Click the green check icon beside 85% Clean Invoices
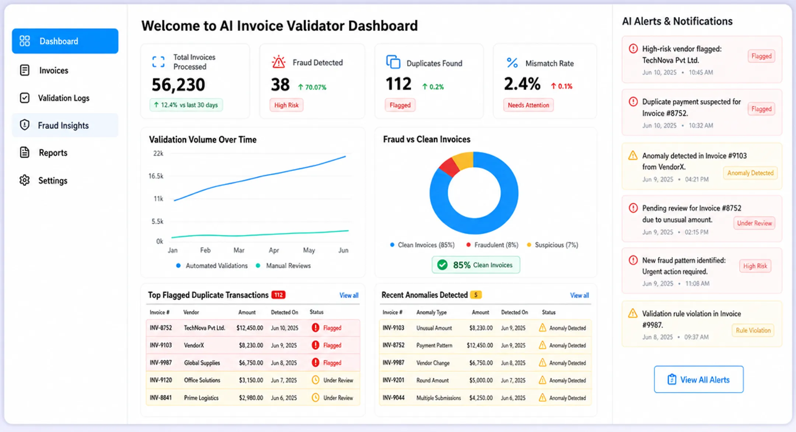Screen dimensions: 796x432 pyautogui.click(x=442, y=265)
